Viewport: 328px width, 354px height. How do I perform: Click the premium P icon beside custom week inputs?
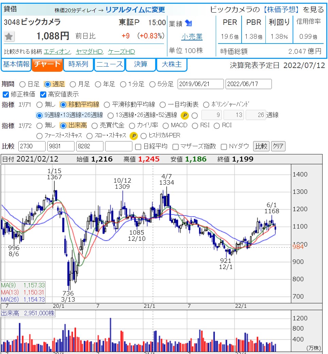point(185,115)
